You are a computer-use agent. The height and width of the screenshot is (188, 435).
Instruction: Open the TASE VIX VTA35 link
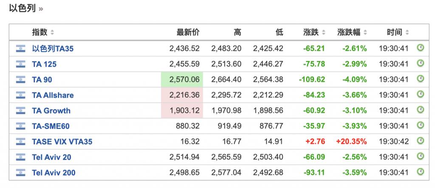62,142
